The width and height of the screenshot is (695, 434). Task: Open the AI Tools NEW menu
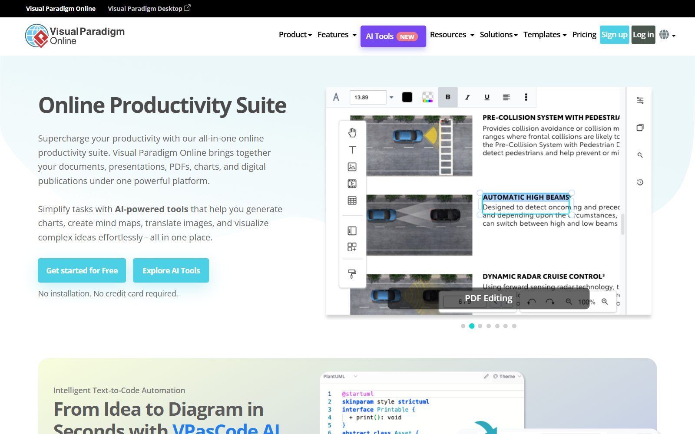(393, 36)
